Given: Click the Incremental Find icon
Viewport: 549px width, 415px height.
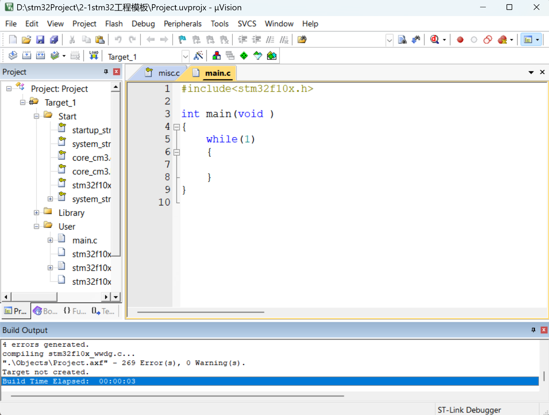Looking at the screenshot, I should tap(416, 39).
